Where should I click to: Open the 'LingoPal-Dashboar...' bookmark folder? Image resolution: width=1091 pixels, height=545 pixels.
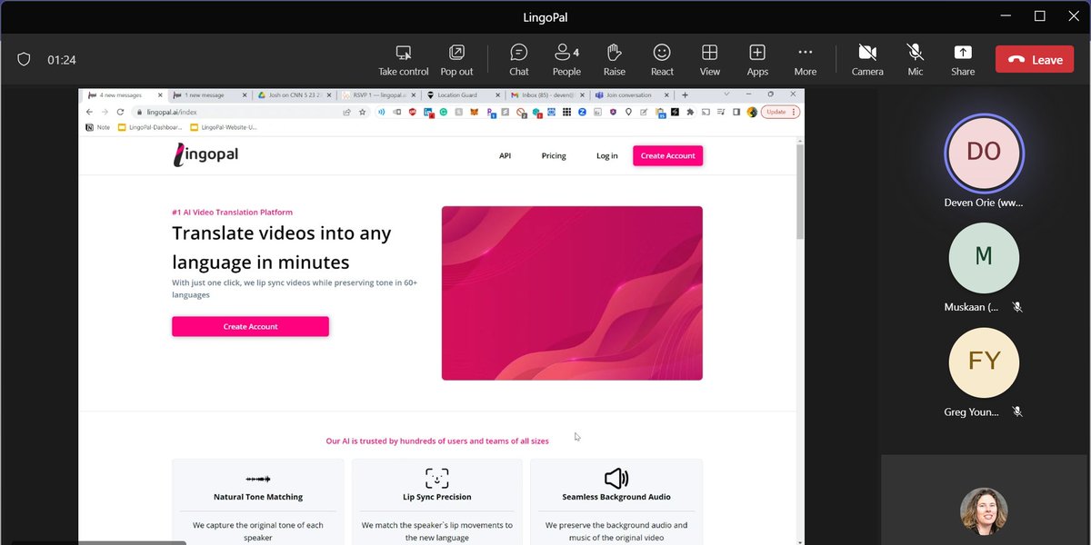[x=150, y=127]
